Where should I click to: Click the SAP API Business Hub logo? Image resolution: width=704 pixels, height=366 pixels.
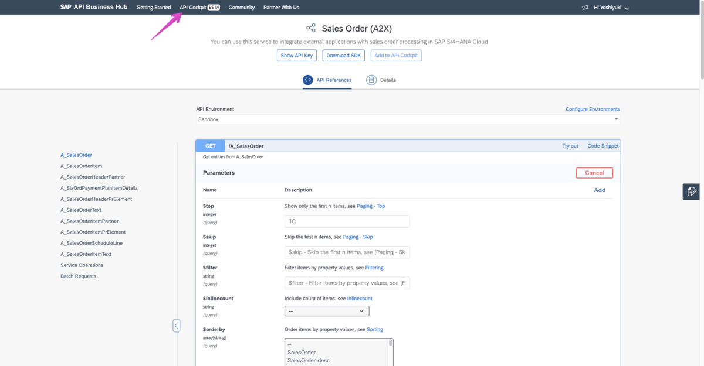pyautogui.click(x=94, y=7)
